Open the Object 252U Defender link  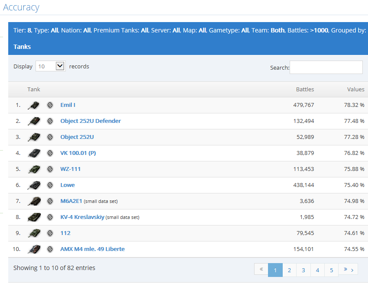pyautogui.click(x=90, y=121)
